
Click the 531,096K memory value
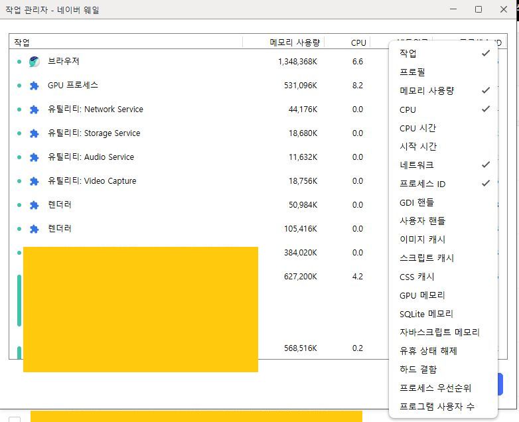(301, 86)
